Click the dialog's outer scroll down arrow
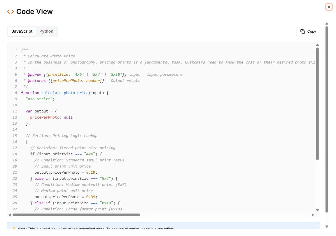Image resolution: width=336 pixels, height=236 pixels. point(327,227)
